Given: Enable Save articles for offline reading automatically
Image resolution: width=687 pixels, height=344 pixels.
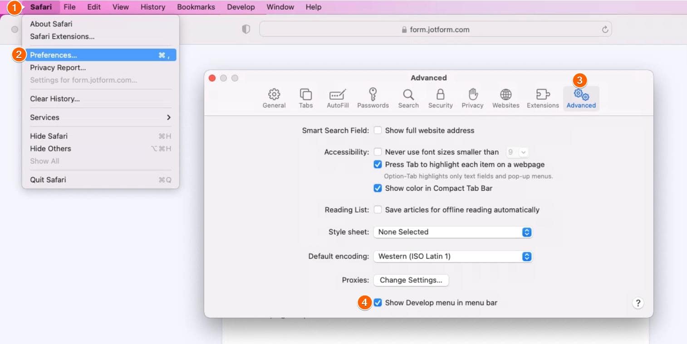Looking at the screenshot, I should (378, 210).
